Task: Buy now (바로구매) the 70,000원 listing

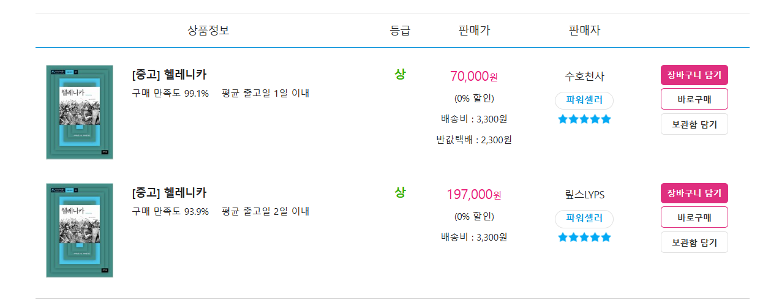Action: 694,99
